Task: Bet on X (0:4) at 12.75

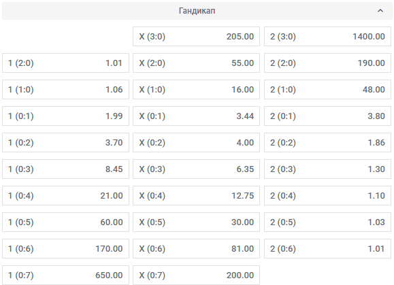Action: pyautogui.click(x=196, y=196)
